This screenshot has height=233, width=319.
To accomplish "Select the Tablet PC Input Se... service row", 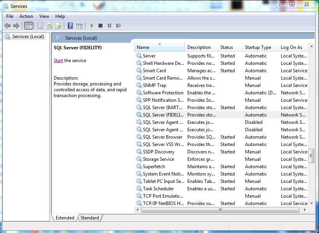I will 222,181.
